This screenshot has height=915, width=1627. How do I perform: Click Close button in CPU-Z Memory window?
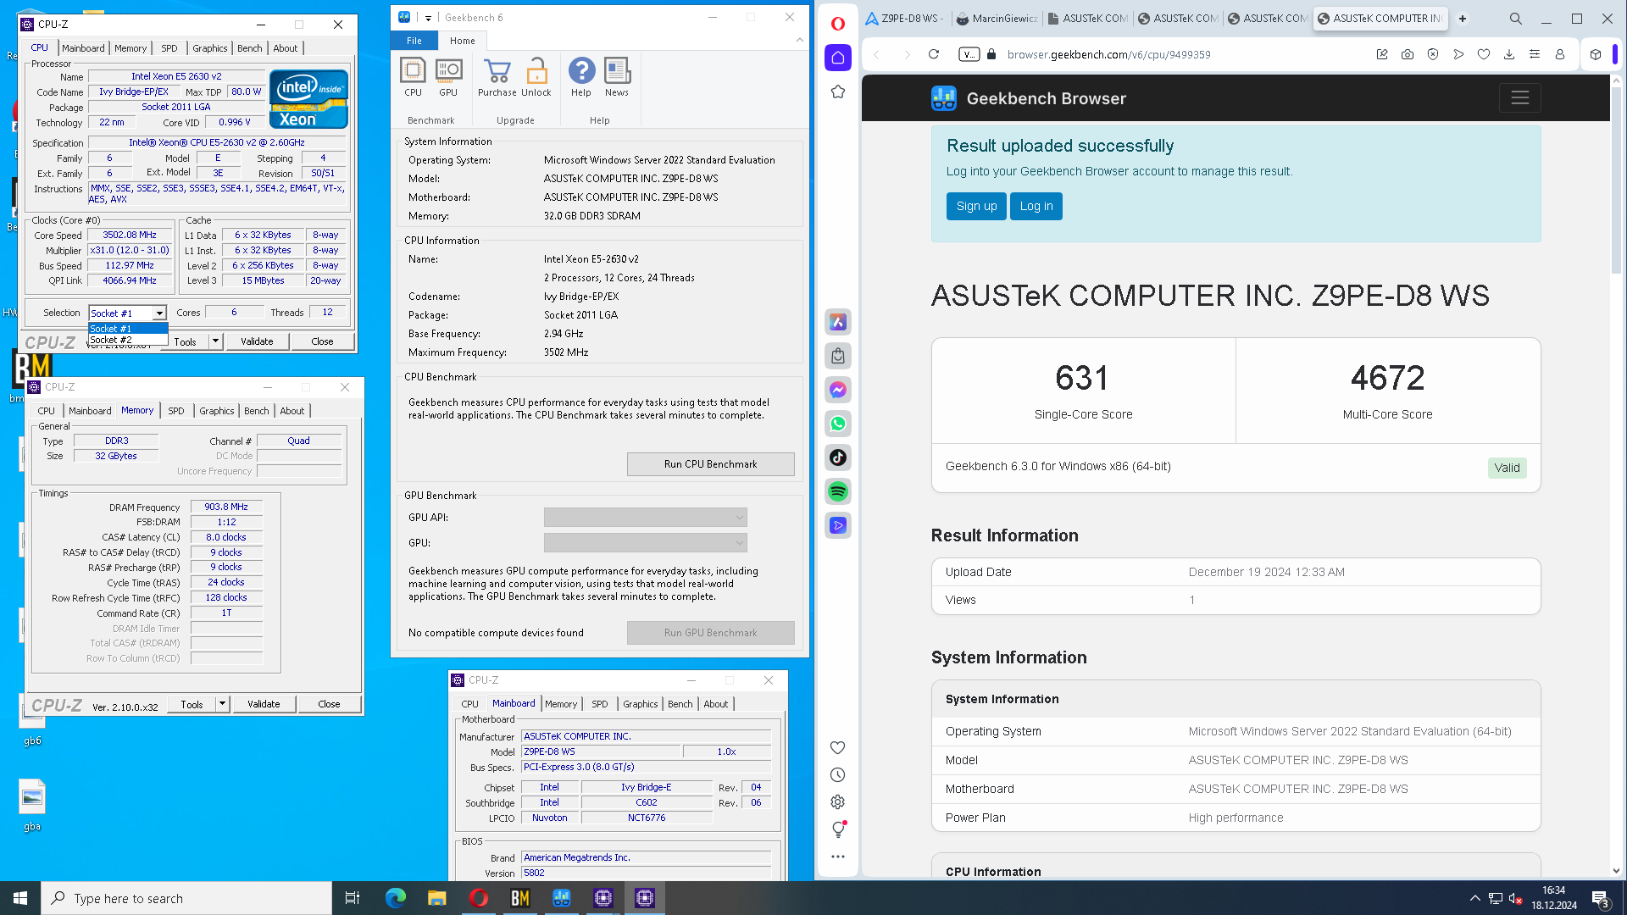pyautogui.click(x=329, y=704)
